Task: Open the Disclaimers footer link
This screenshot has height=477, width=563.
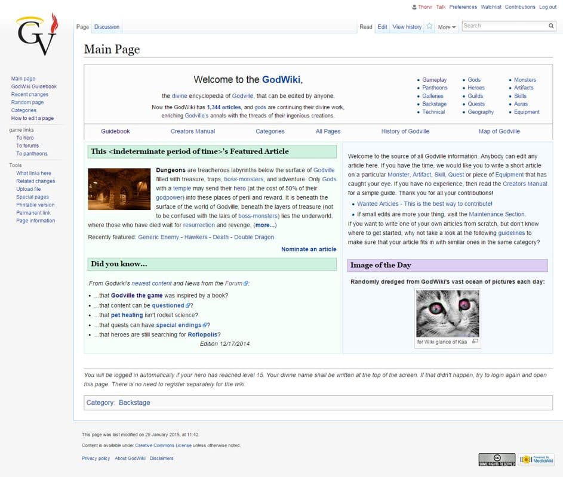Action: tap(161, 459)
